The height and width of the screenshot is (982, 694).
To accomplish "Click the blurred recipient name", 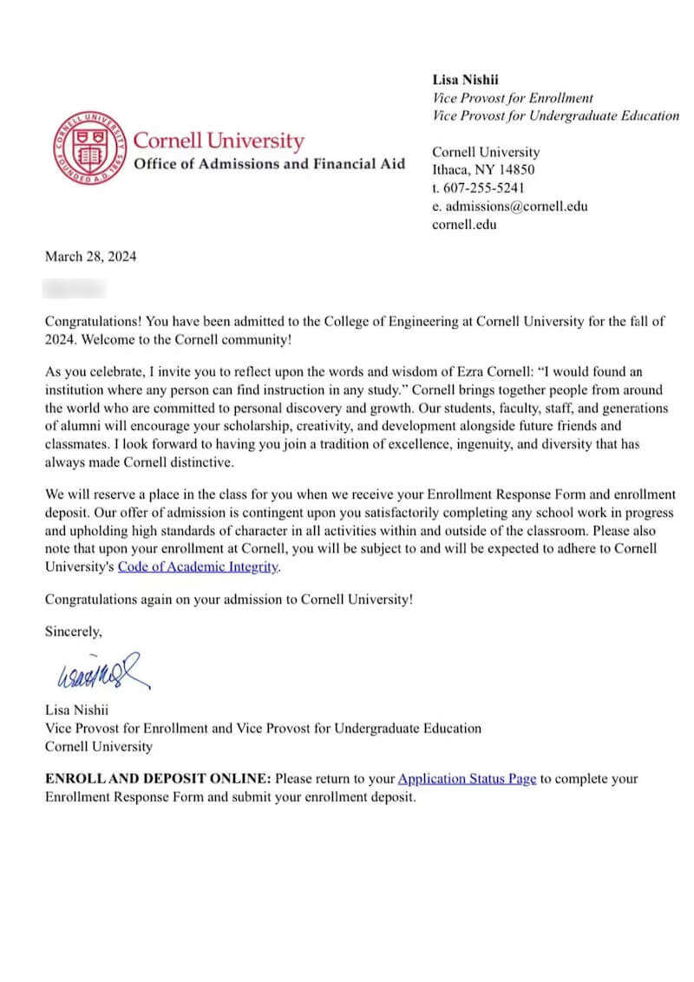I will tap(75, 287).
